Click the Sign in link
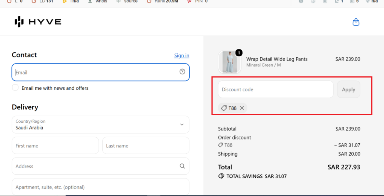This screenshot has width=384, height=196. tap(182, 55)
